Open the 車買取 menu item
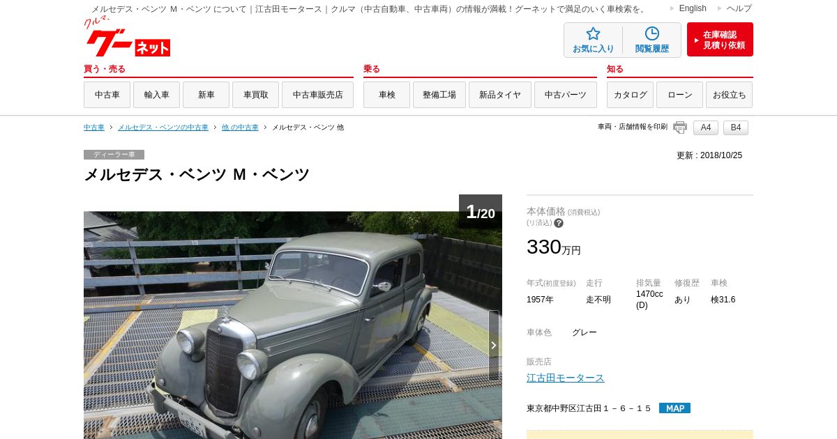This screenshot has width=837, height=439. pos(255,95)
